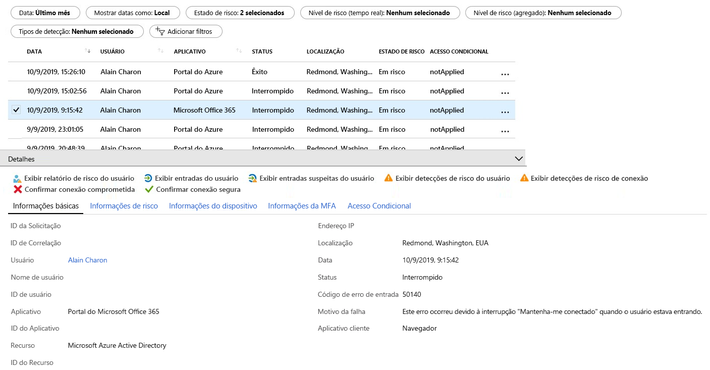Screen dimensions: 710x370
Task: Sort by DATA column arrow icon
Action: point(88,51)
